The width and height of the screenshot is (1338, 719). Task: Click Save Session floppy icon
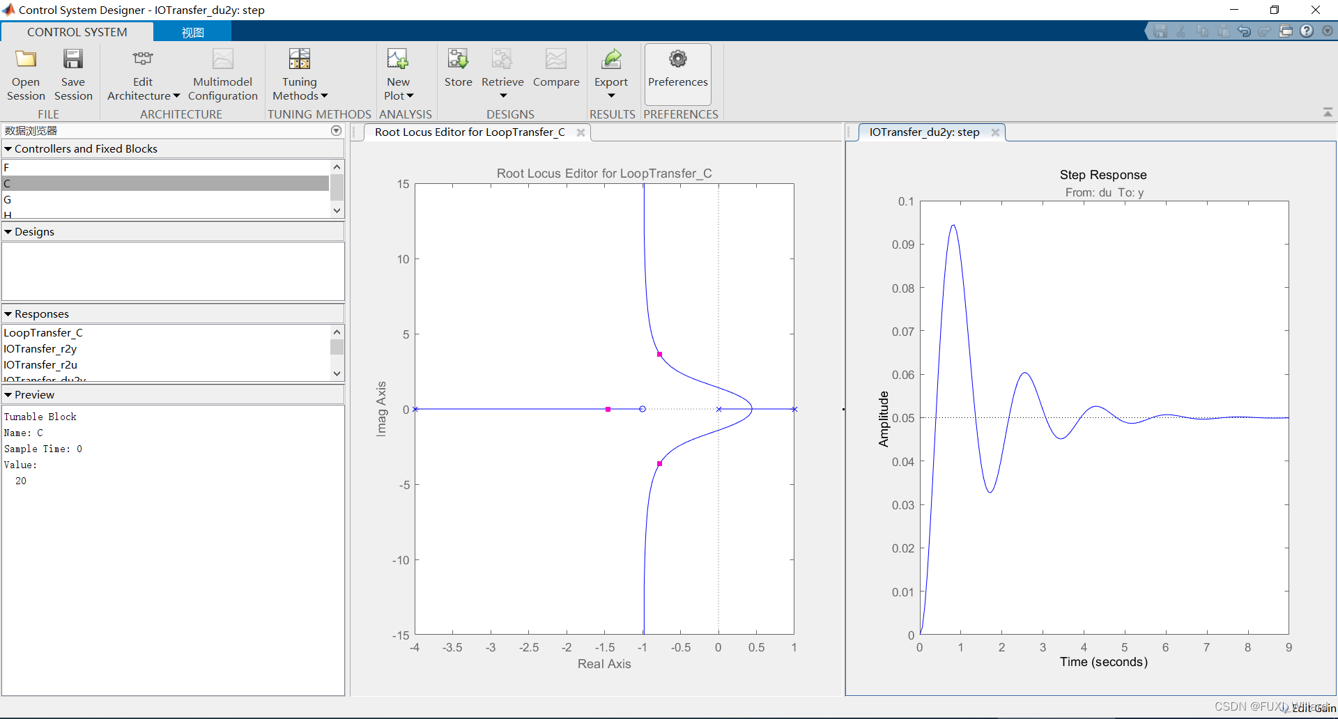pyautogui.click(x=73, y=59)
